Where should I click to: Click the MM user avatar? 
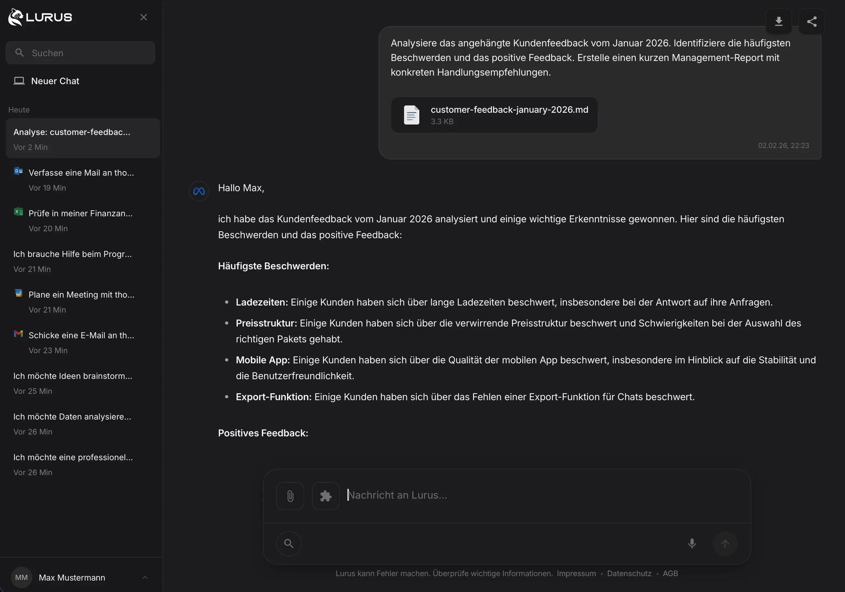click(x=21, y=577)
